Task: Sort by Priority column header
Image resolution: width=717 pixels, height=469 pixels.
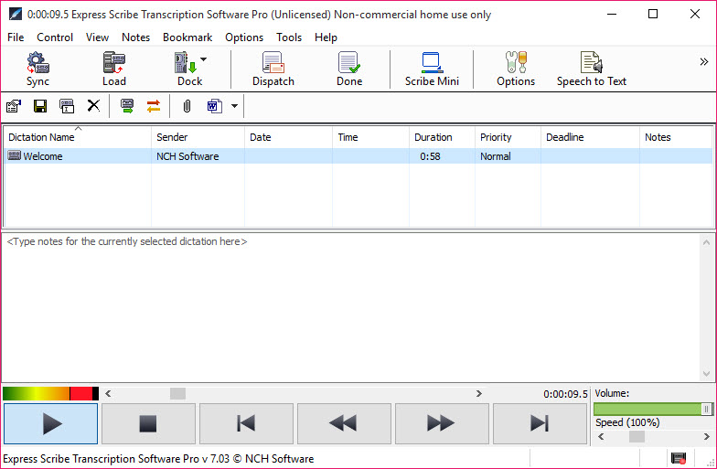Action: 508,137
